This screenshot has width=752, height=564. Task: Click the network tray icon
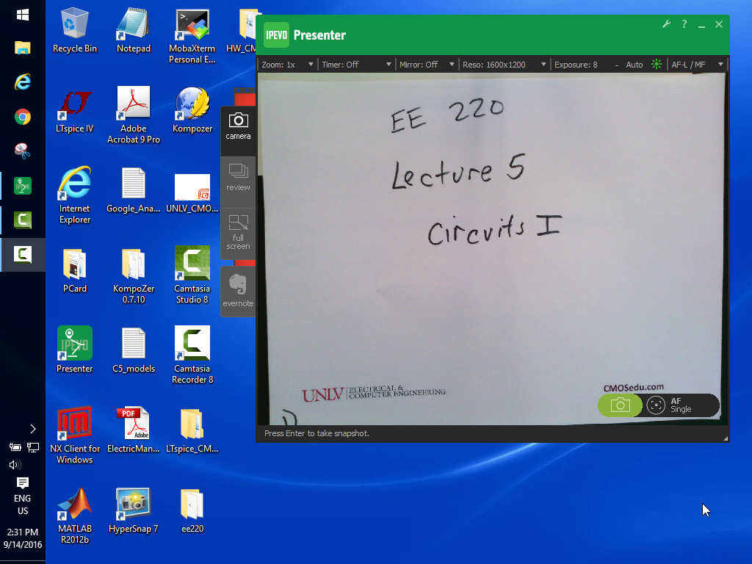(x=33, y=447)
